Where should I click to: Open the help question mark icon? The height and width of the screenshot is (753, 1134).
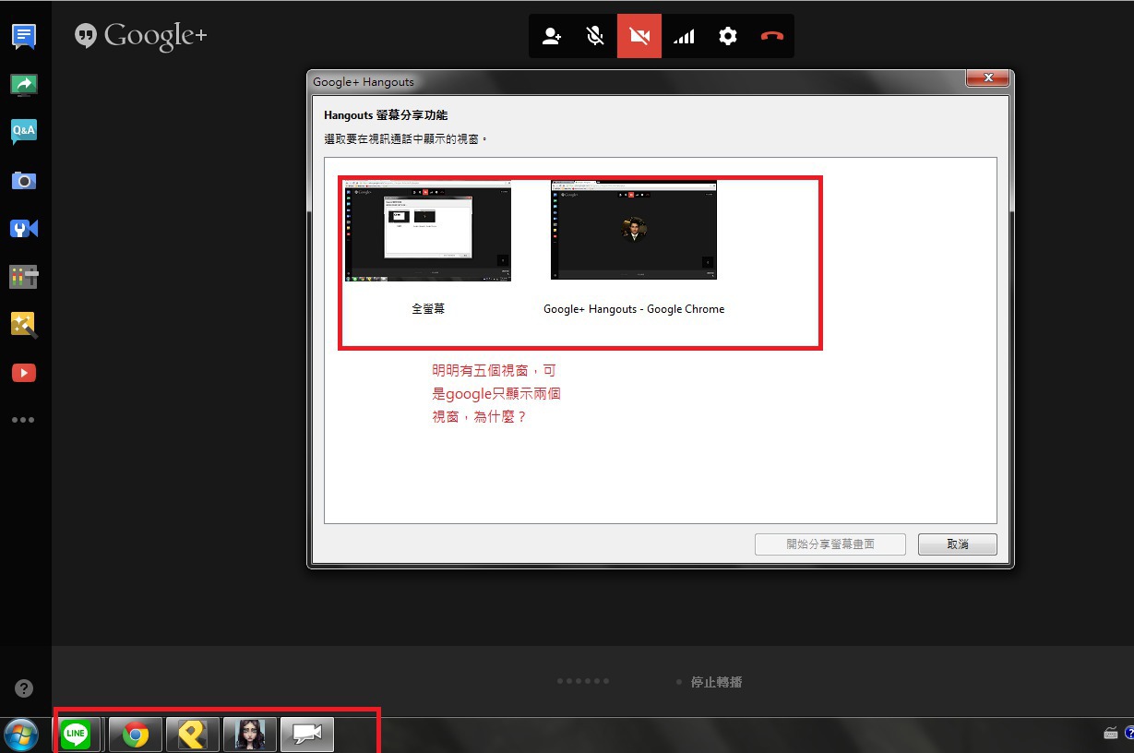coord(25,688)
